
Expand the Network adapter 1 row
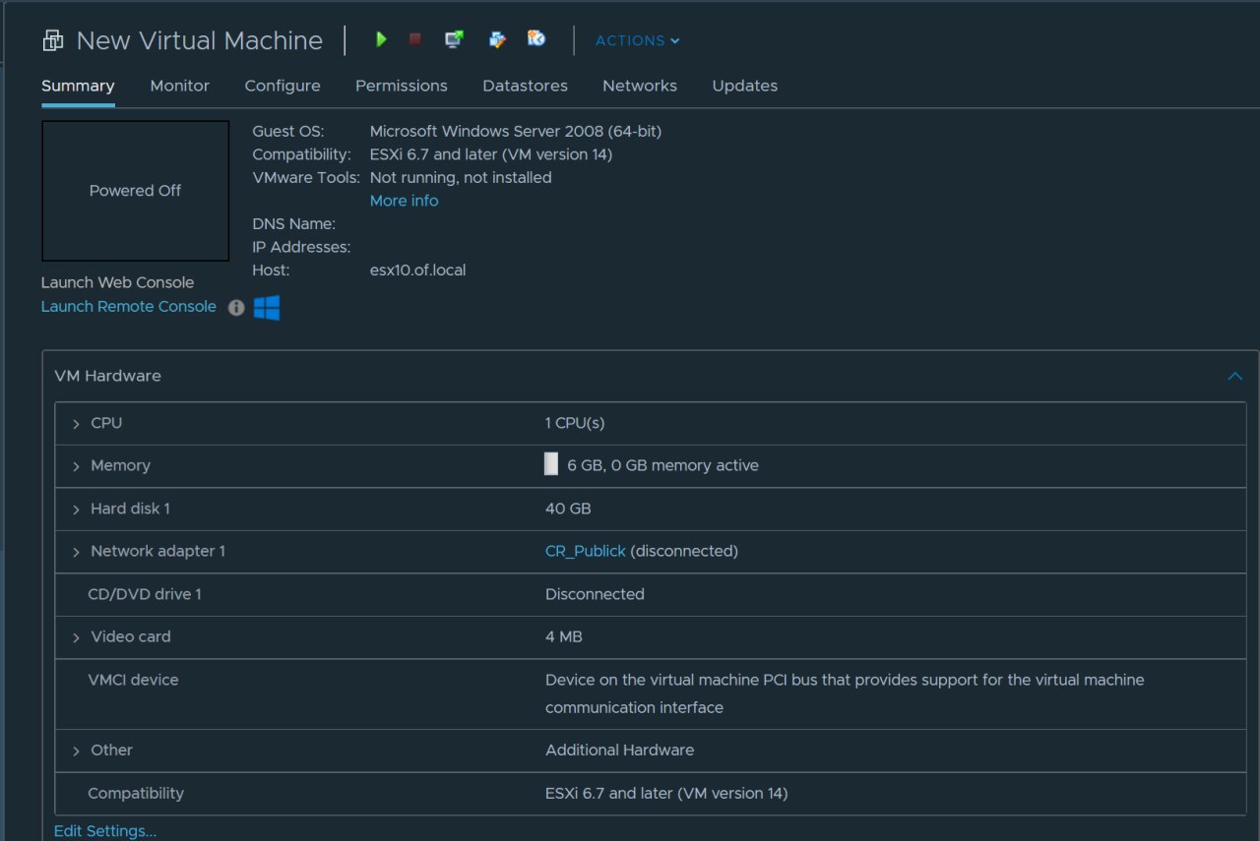tap(76, 552)
